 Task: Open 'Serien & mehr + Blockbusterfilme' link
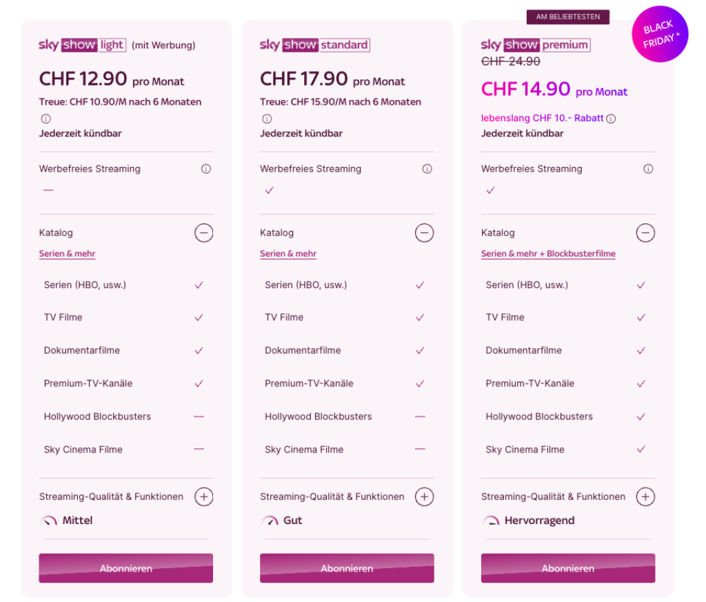548,254
